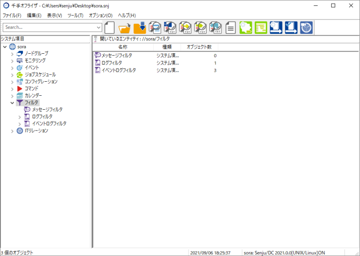This screenshot has width=360, height=256.
Task: Open the Search box dropdown arrow
Action: 98,28
